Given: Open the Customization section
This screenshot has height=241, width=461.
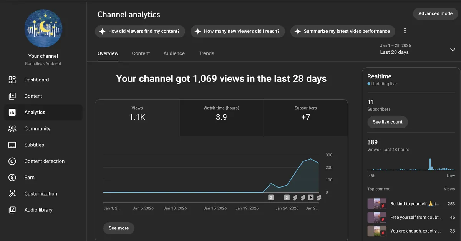Looking at the screenshot, I should click(x=12, y=193).
